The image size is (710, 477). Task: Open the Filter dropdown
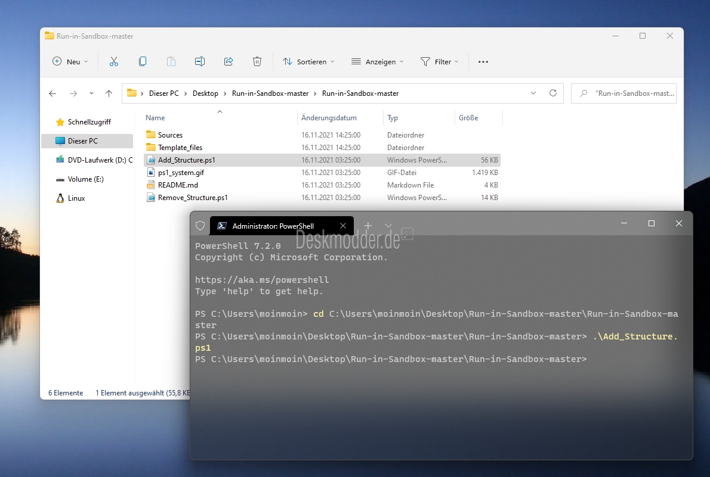pyautogui.click(x=440, y=61)
